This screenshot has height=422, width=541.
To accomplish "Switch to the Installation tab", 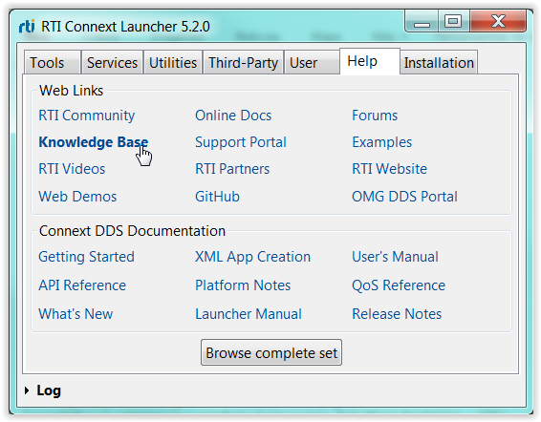I will (439, 62).
